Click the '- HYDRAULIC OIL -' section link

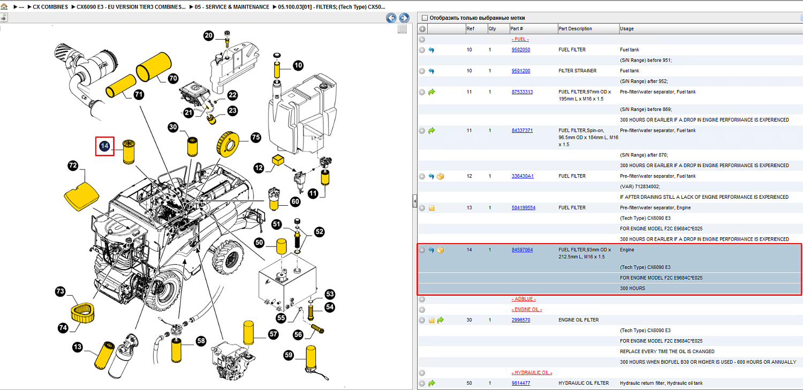pyautogui.click(x=532, y=372)
